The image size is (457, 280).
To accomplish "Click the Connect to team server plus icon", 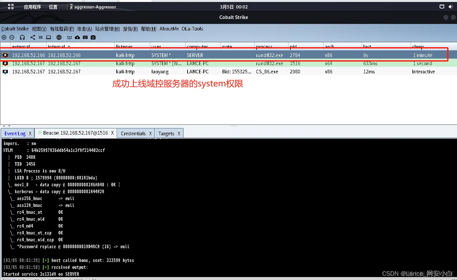I will [4, 37].
